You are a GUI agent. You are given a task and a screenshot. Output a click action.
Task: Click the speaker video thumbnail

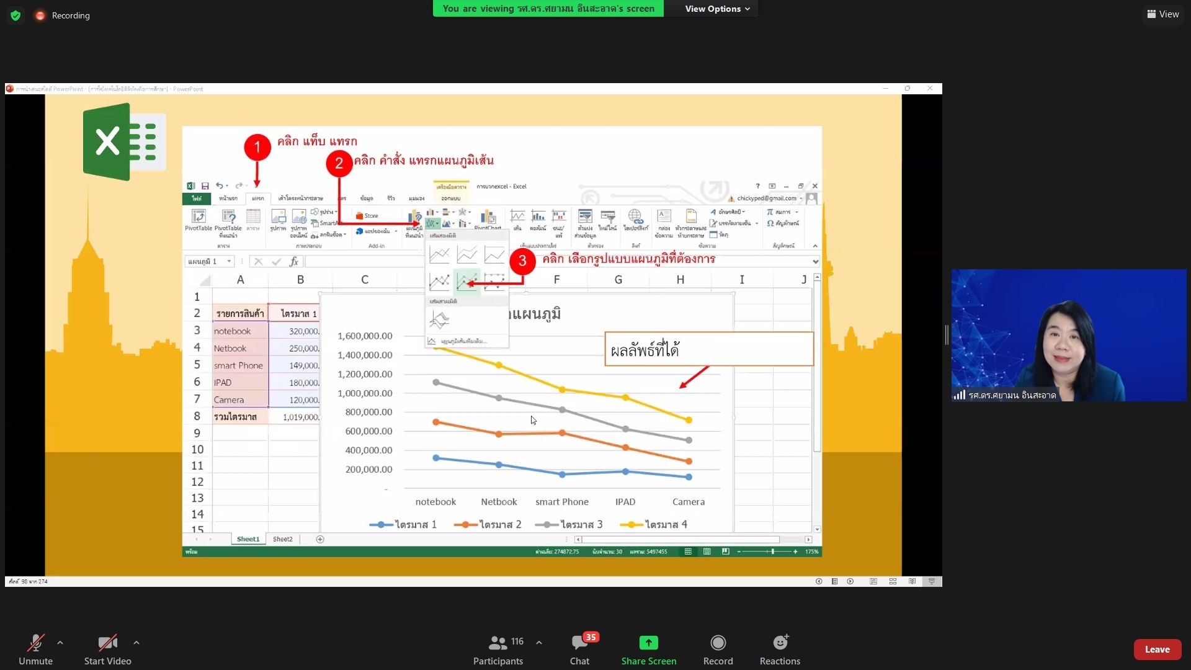[x=1069, y=335]
